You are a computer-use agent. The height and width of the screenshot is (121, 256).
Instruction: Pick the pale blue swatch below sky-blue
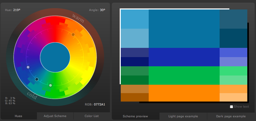coord(135,38)
